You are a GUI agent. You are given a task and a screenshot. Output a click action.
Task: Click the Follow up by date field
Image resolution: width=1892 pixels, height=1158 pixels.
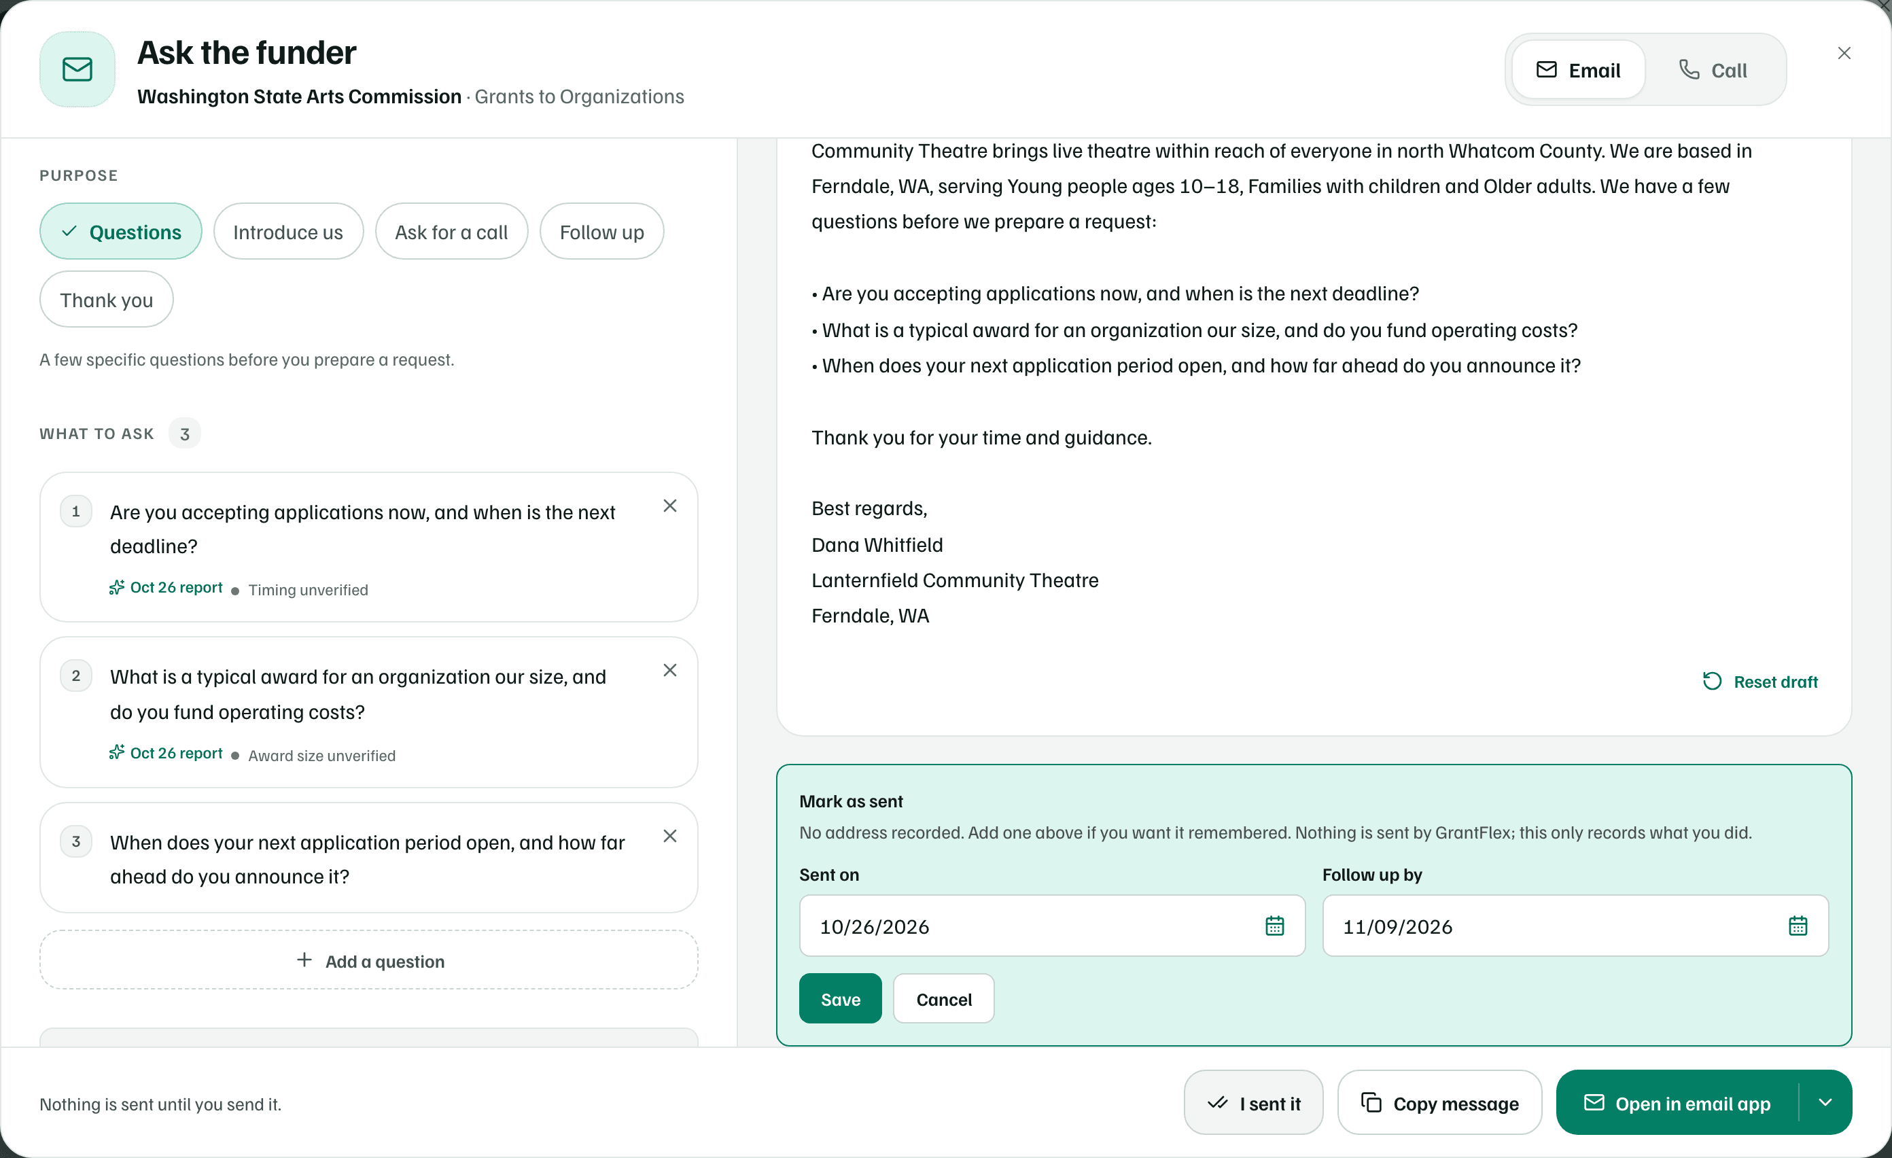1575,926
